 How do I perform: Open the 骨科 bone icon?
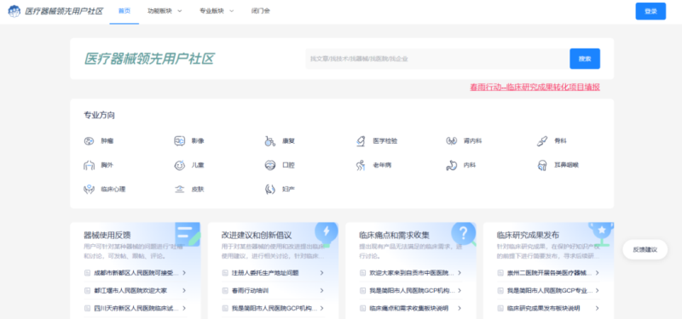542,141
